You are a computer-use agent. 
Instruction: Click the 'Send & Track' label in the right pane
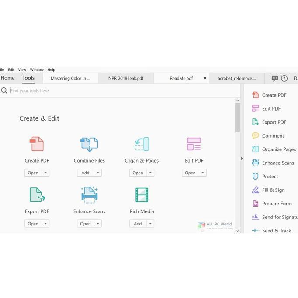277,231
